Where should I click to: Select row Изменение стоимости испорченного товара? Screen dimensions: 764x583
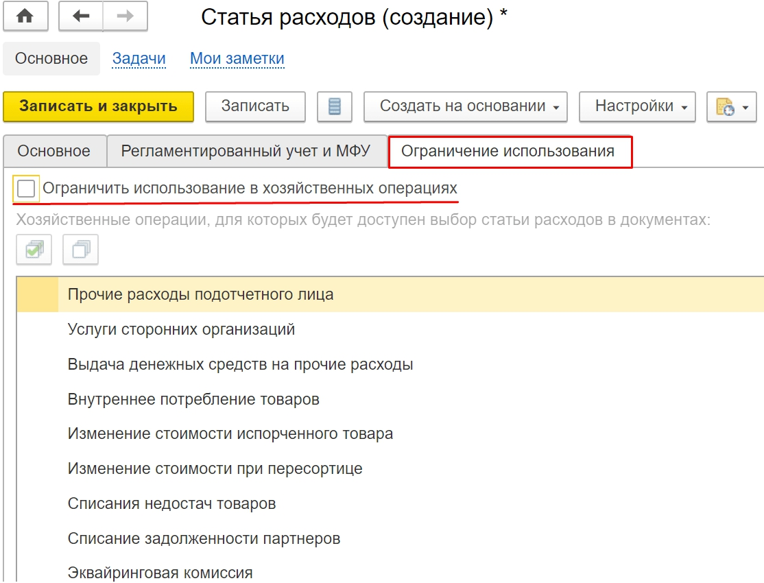390,434
